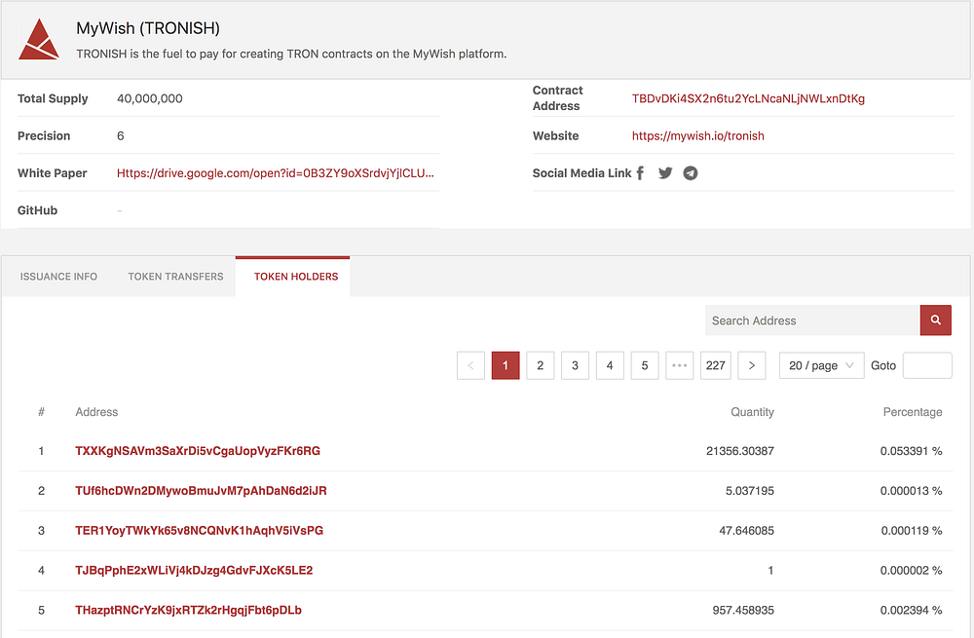This screenshot has width=974, height=638.
Task: Switch to the Token Transfers tab
Action: 175,277
